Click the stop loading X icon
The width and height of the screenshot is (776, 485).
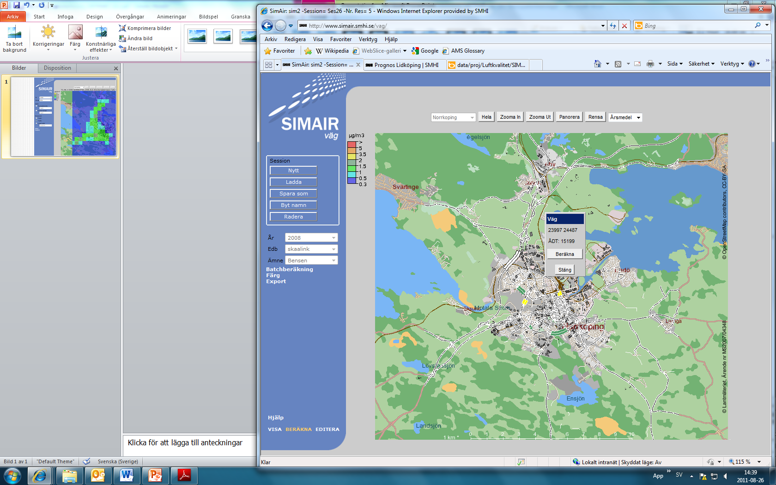[624, 26]
